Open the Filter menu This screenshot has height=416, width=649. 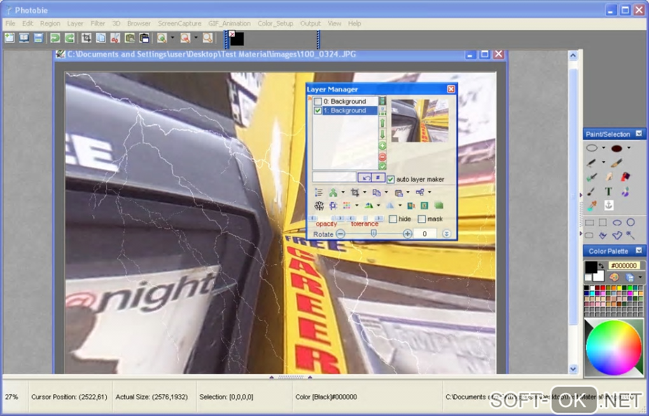click(x=98, y=23)
